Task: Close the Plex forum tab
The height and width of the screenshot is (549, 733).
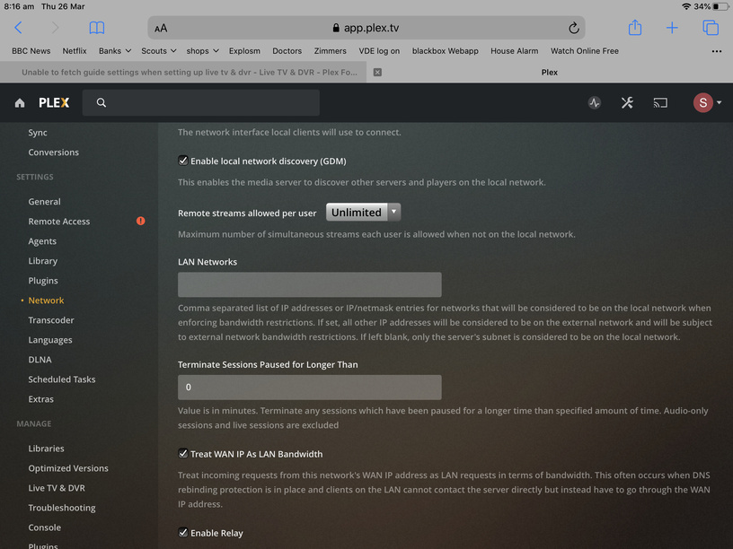Action: click(377, 73)
